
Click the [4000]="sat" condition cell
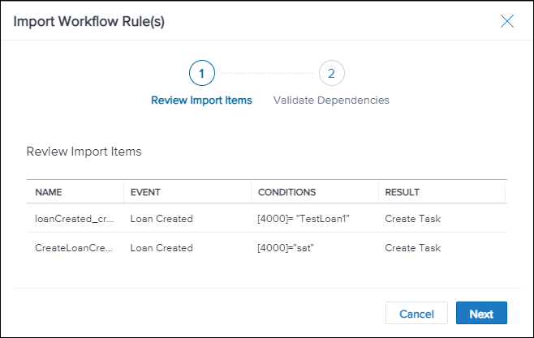(285, 248)
